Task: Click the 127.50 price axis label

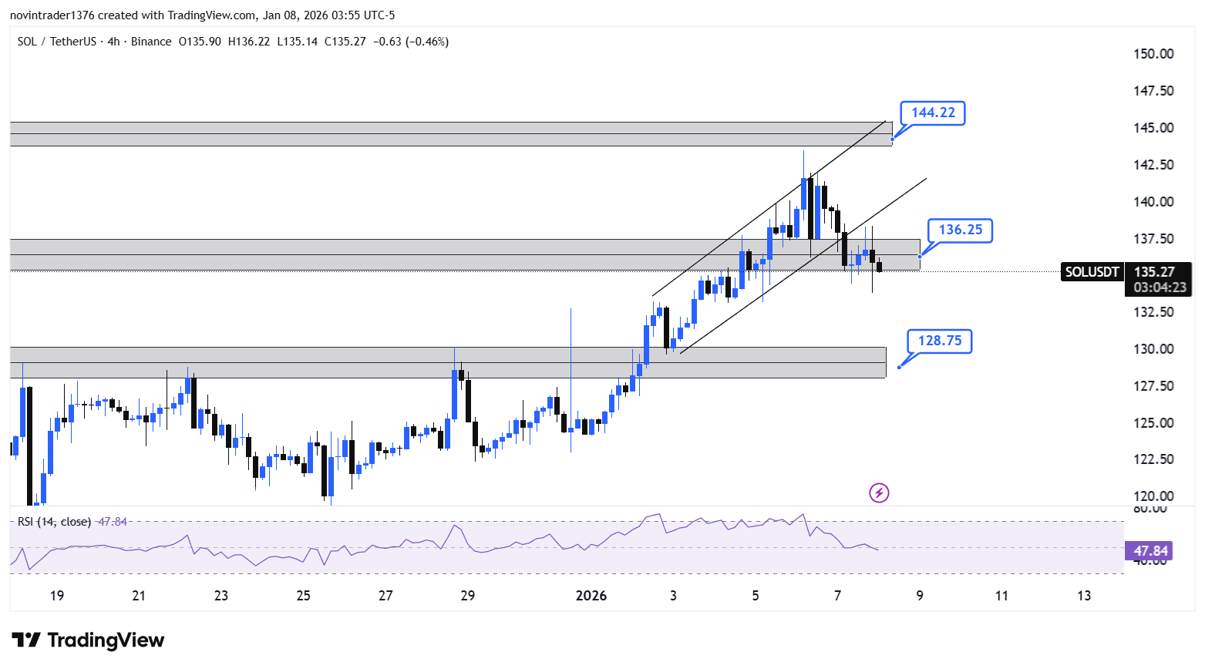Action: 1153,386
